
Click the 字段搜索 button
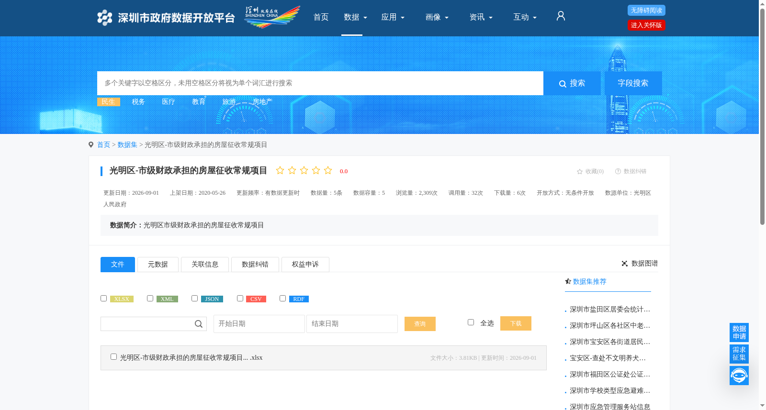click(633, 83)
